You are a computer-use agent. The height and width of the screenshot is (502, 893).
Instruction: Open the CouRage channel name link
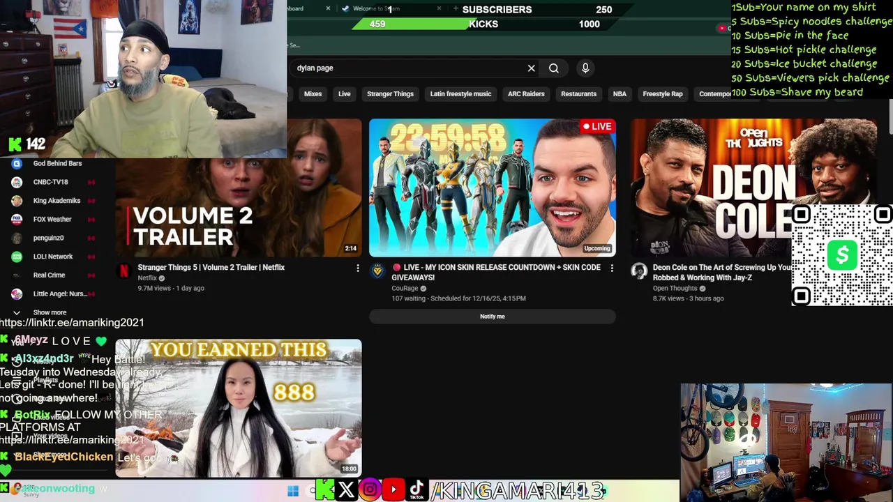(405, 288)
